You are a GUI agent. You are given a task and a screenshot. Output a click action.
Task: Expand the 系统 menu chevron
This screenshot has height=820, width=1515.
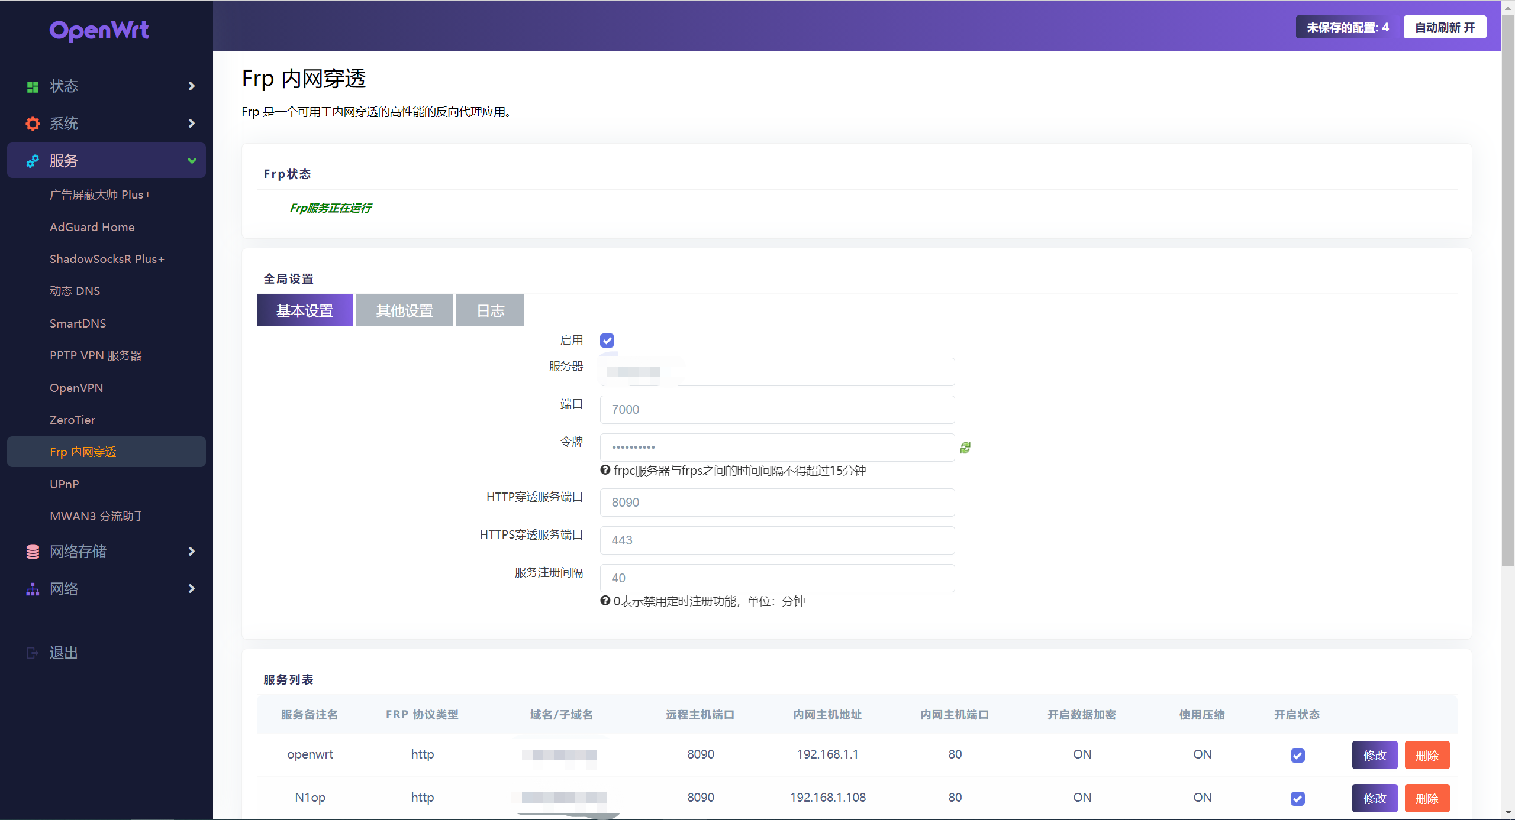pyautogui.click(x=191, y=124)
